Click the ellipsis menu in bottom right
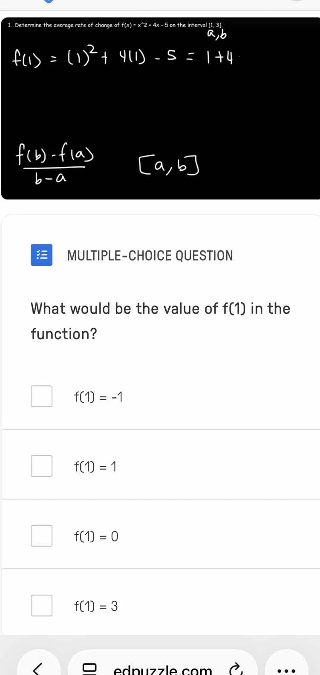 point(287,669)
